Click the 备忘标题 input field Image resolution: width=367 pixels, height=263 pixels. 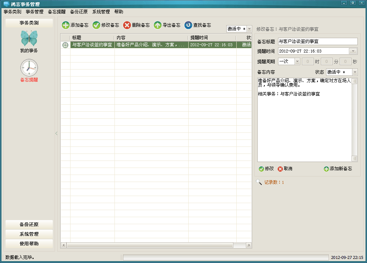point(318,41)
